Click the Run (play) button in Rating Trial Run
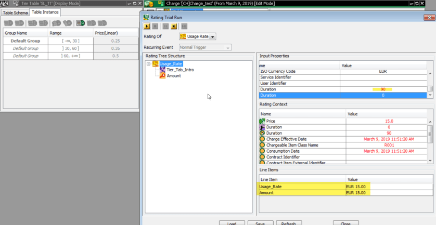The width and height of the screenshot is (436, 225). click(x=147, y=26)
